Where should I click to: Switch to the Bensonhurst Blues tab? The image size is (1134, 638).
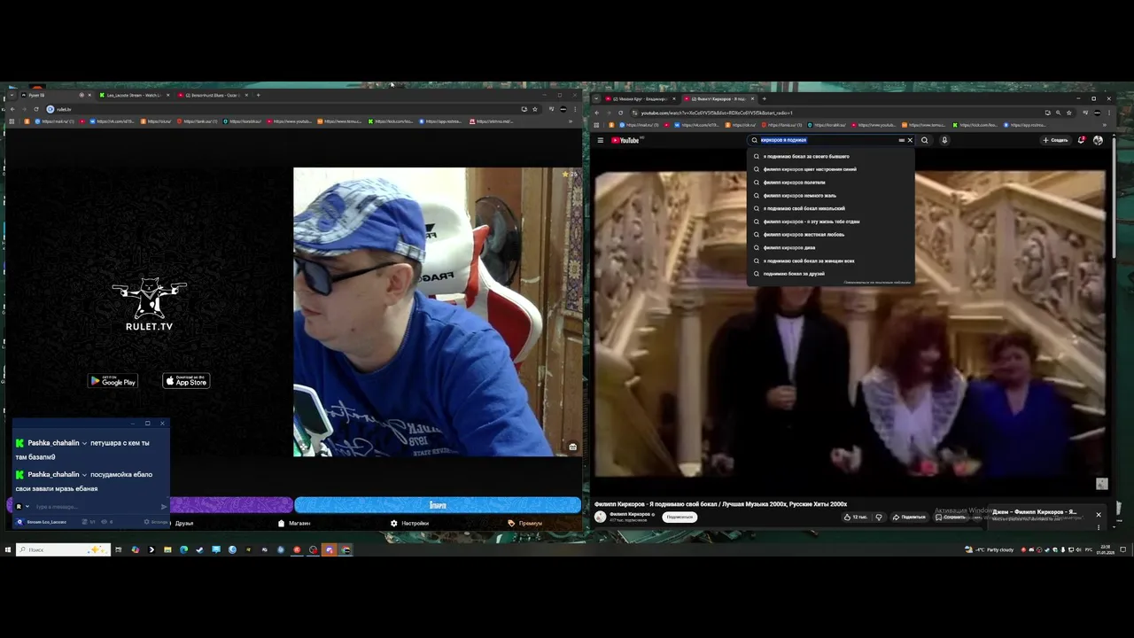click(213, 95)
